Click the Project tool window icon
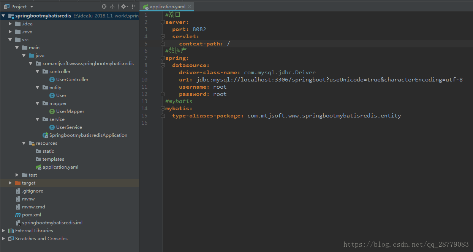This screenshot has height=252, width=473. (6, 7)
